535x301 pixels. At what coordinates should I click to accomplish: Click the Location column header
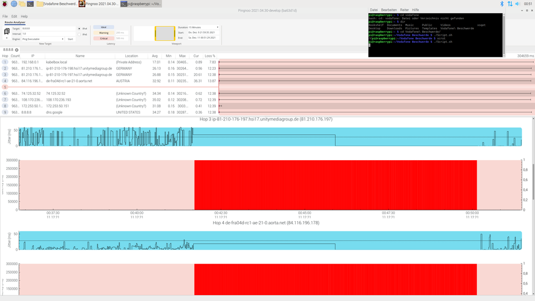pyautogui.click(x=131, y=56)
